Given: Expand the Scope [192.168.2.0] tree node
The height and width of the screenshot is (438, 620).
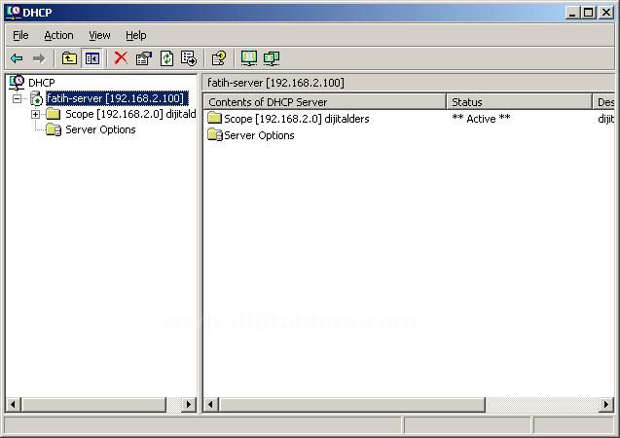Looking at the screenshot, I should tap(35, 114).
